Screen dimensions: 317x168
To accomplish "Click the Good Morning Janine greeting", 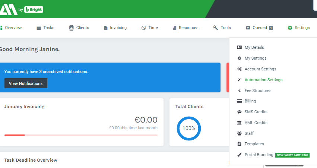I will [29, 49].
